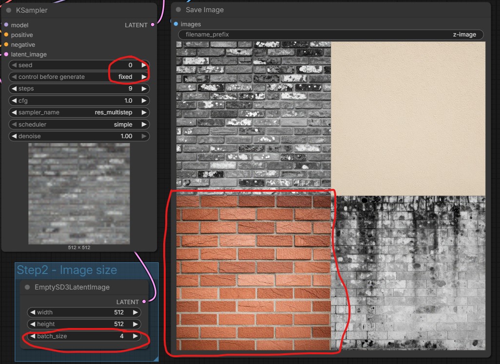Decrease cfg value with left arrow
Screen dimensions: 500x364
pyautogui.click(x=14, y=101)
